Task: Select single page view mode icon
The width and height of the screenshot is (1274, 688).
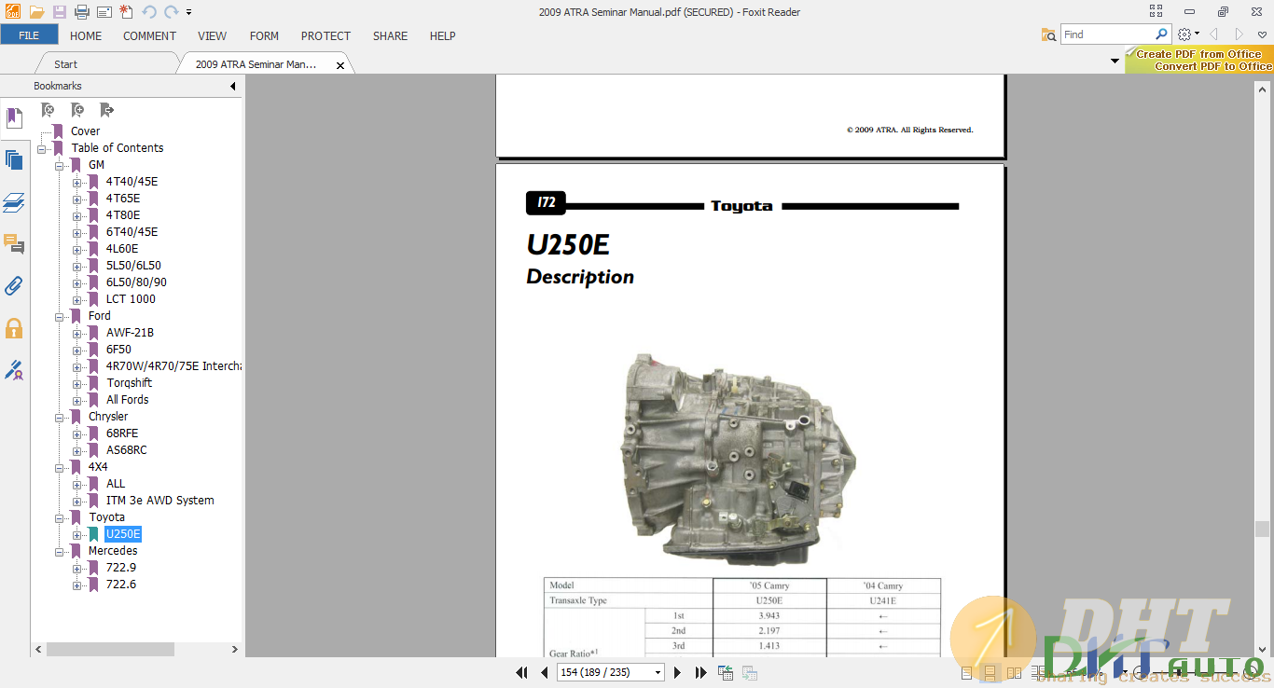Action: 966,673
